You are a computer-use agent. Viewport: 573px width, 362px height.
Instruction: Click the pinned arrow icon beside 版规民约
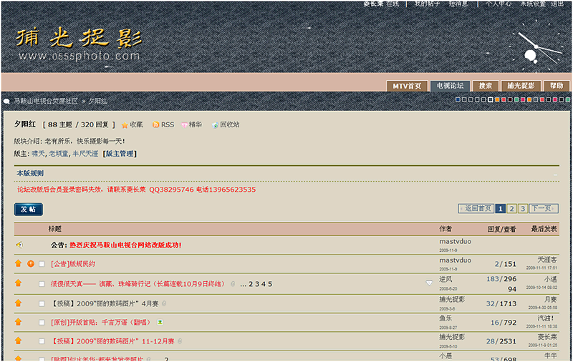coord(19,264)
